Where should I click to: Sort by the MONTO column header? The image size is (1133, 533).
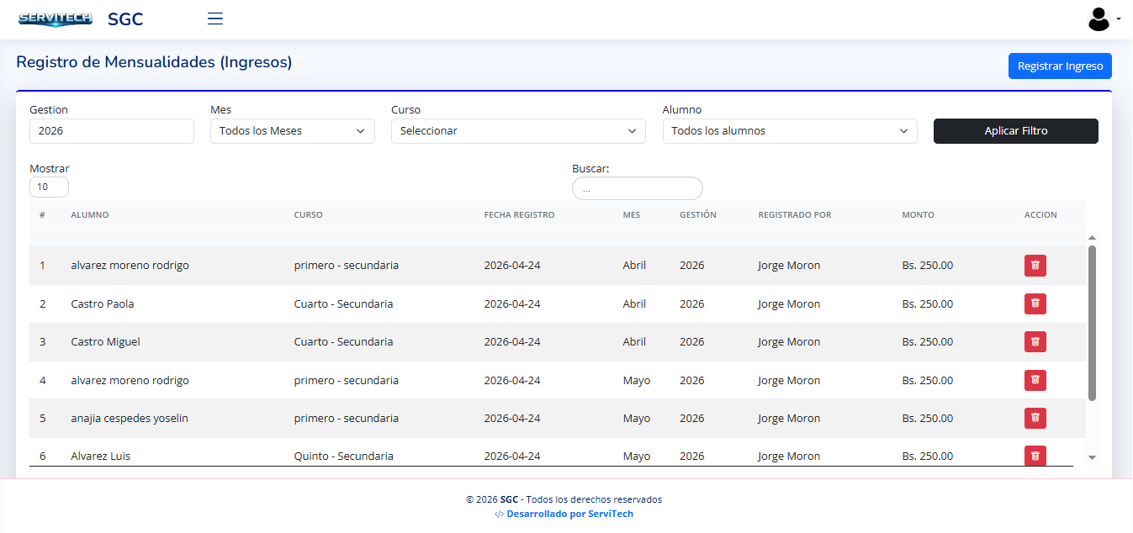(x=918, y=215)
